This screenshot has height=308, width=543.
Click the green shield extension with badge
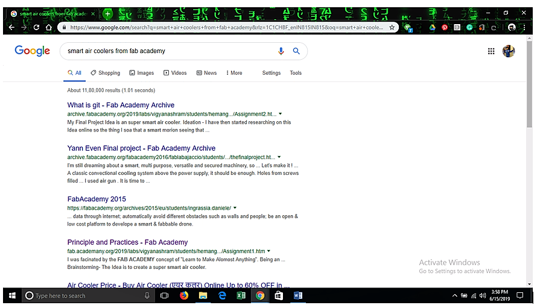point(408,28)
